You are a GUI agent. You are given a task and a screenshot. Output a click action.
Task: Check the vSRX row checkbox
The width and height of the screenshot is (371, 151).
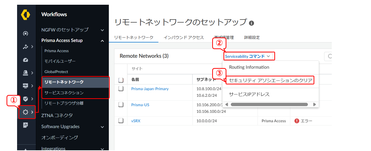[x=121, y=121]
